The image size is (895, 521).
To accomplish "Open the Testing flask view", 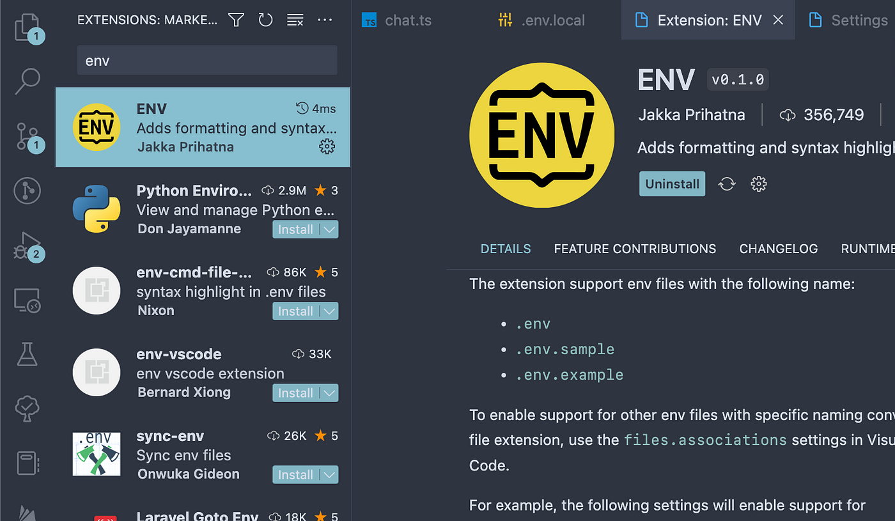I will tap(27, 354).
